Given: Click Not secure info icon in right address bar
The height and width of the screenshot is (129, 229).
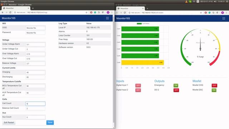Looking at the screenshot, I should pyautogui.click(x=130, y=13).
